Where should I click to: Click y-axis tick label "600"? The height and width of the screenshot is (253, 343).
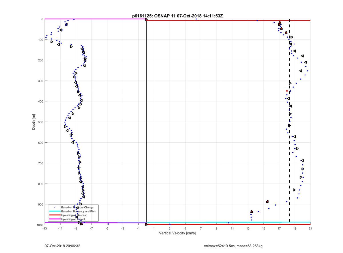[41, 143]
